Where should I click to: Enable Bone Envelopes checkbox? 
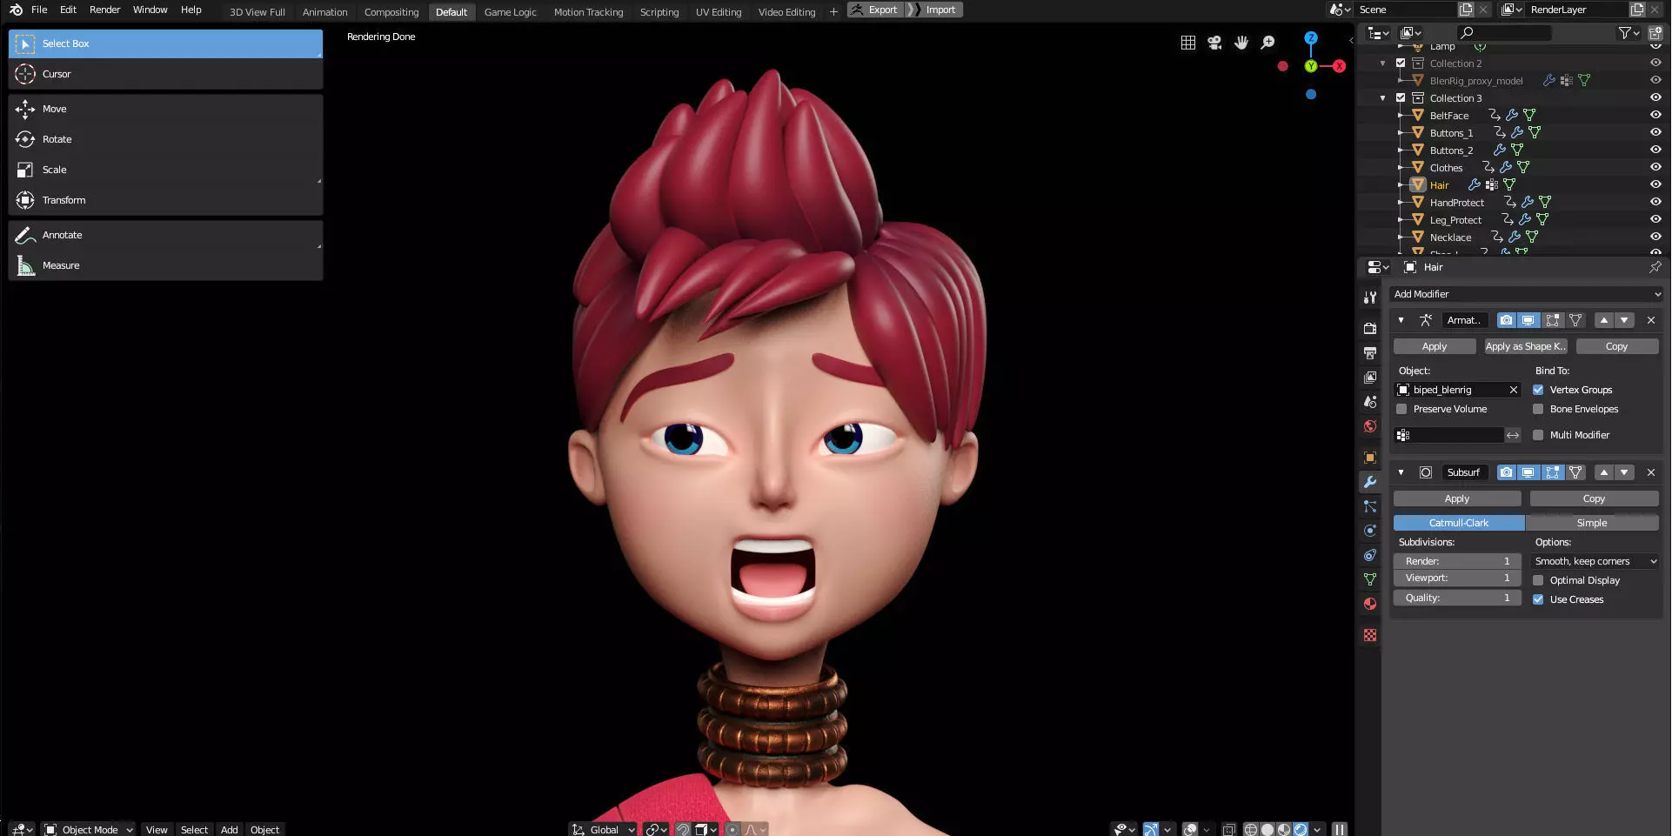[1538, 409]
